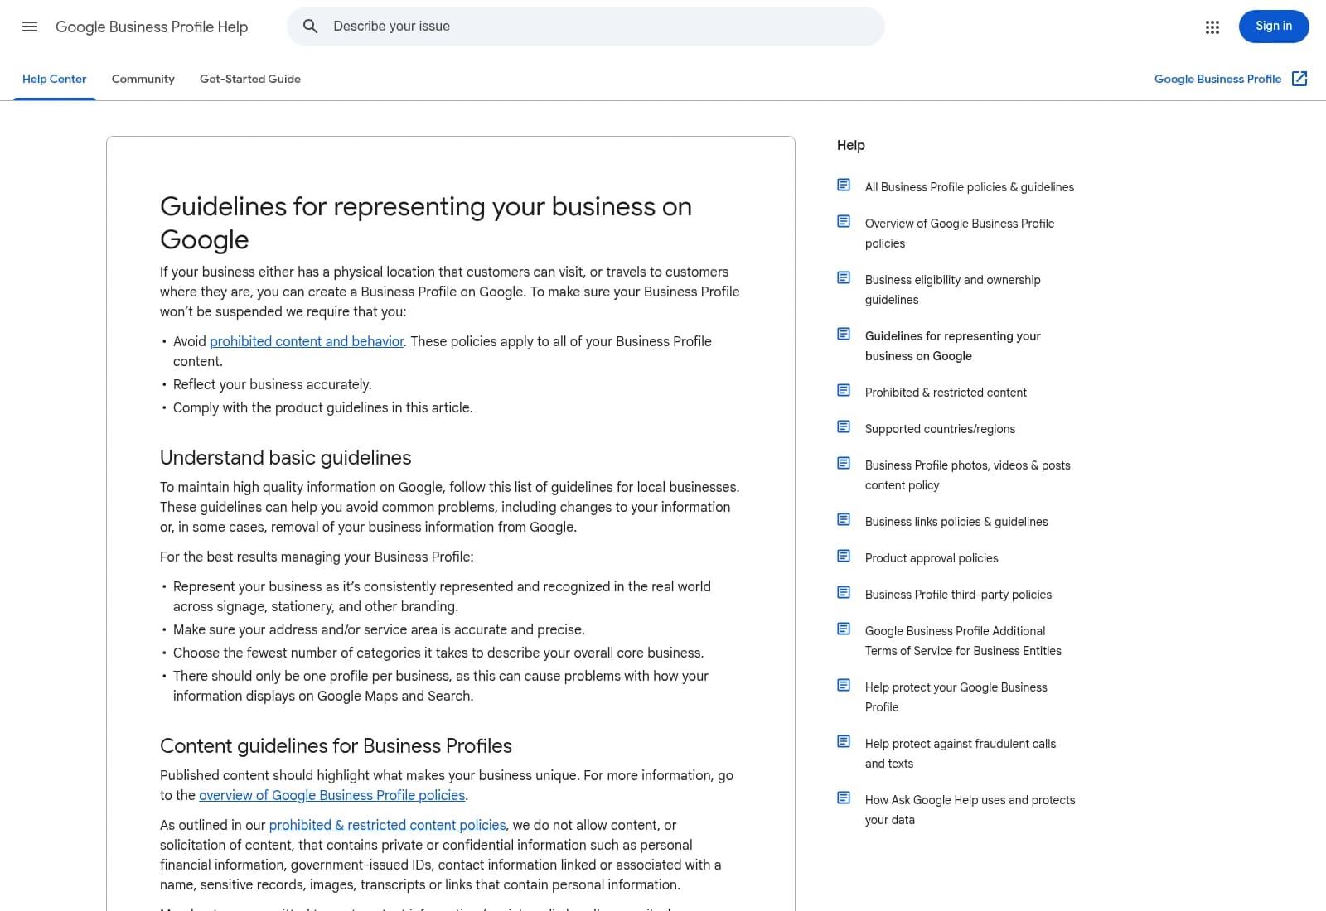
Task: Focus the Describe your issue search field
Action: pyautogui.click(x=586, y=27)
